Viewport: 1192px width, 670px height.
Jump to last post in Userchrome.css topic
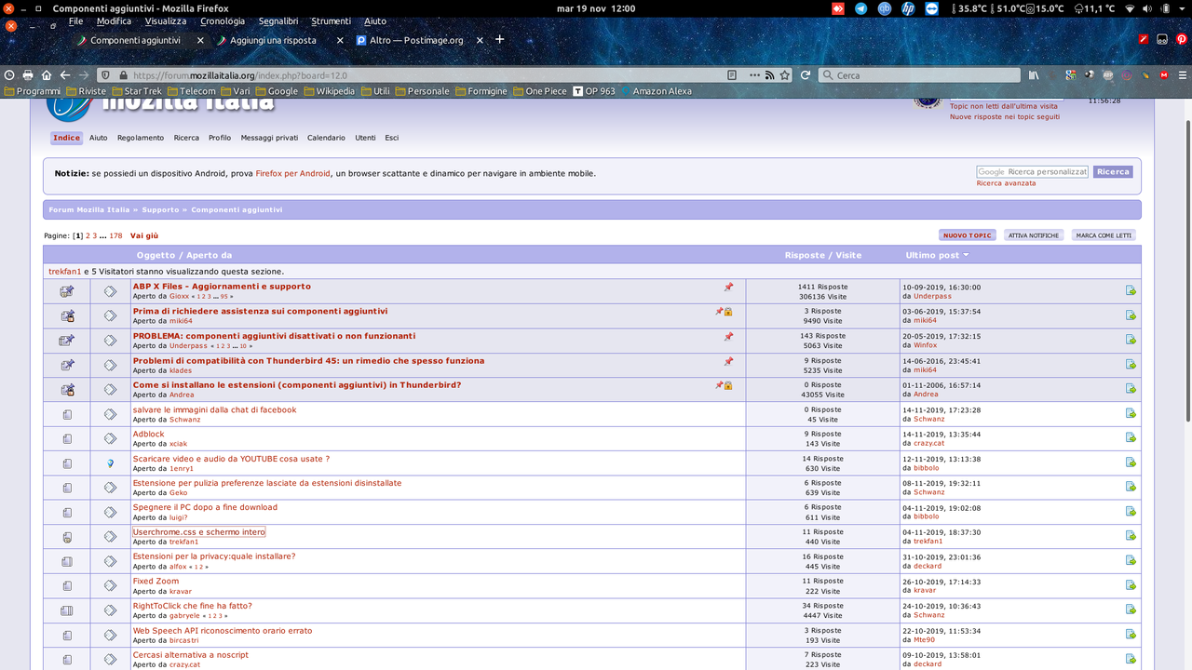[x=1131, y=536]
